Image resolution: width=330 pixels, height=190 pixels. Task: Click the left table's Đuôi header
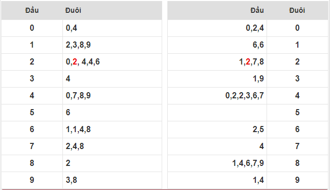tap(73, 10)
